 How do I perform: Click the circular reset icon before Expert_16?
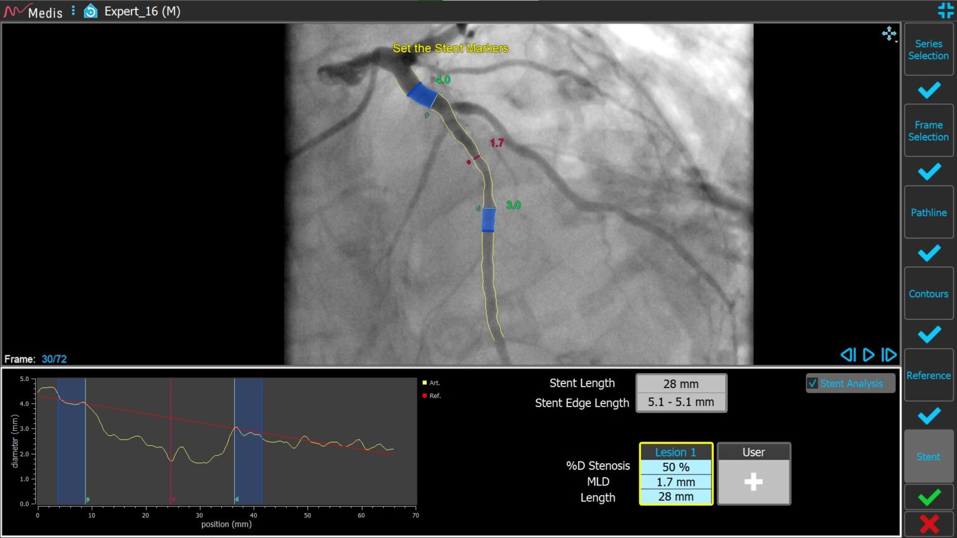(91, 11)
